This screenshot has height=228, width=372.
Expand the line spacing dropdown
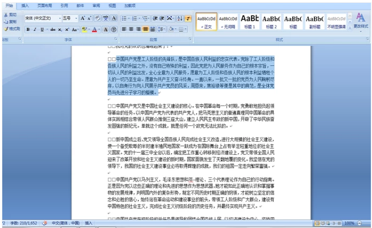click(x=164, y=29)
